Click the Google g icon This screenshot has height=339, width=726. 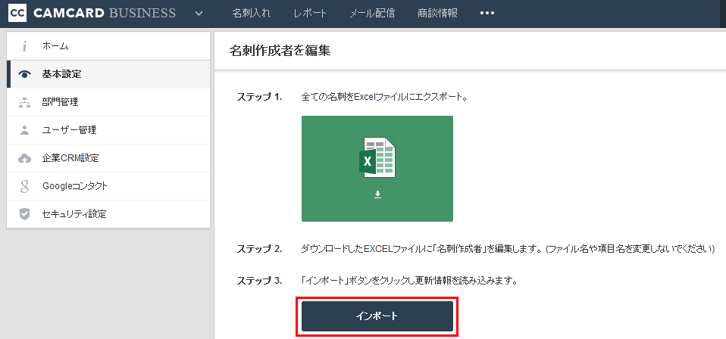[x=24, y=186]
